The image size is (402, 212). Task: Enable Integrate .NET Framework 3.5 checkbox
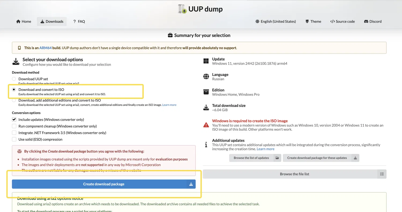(14, 133)
